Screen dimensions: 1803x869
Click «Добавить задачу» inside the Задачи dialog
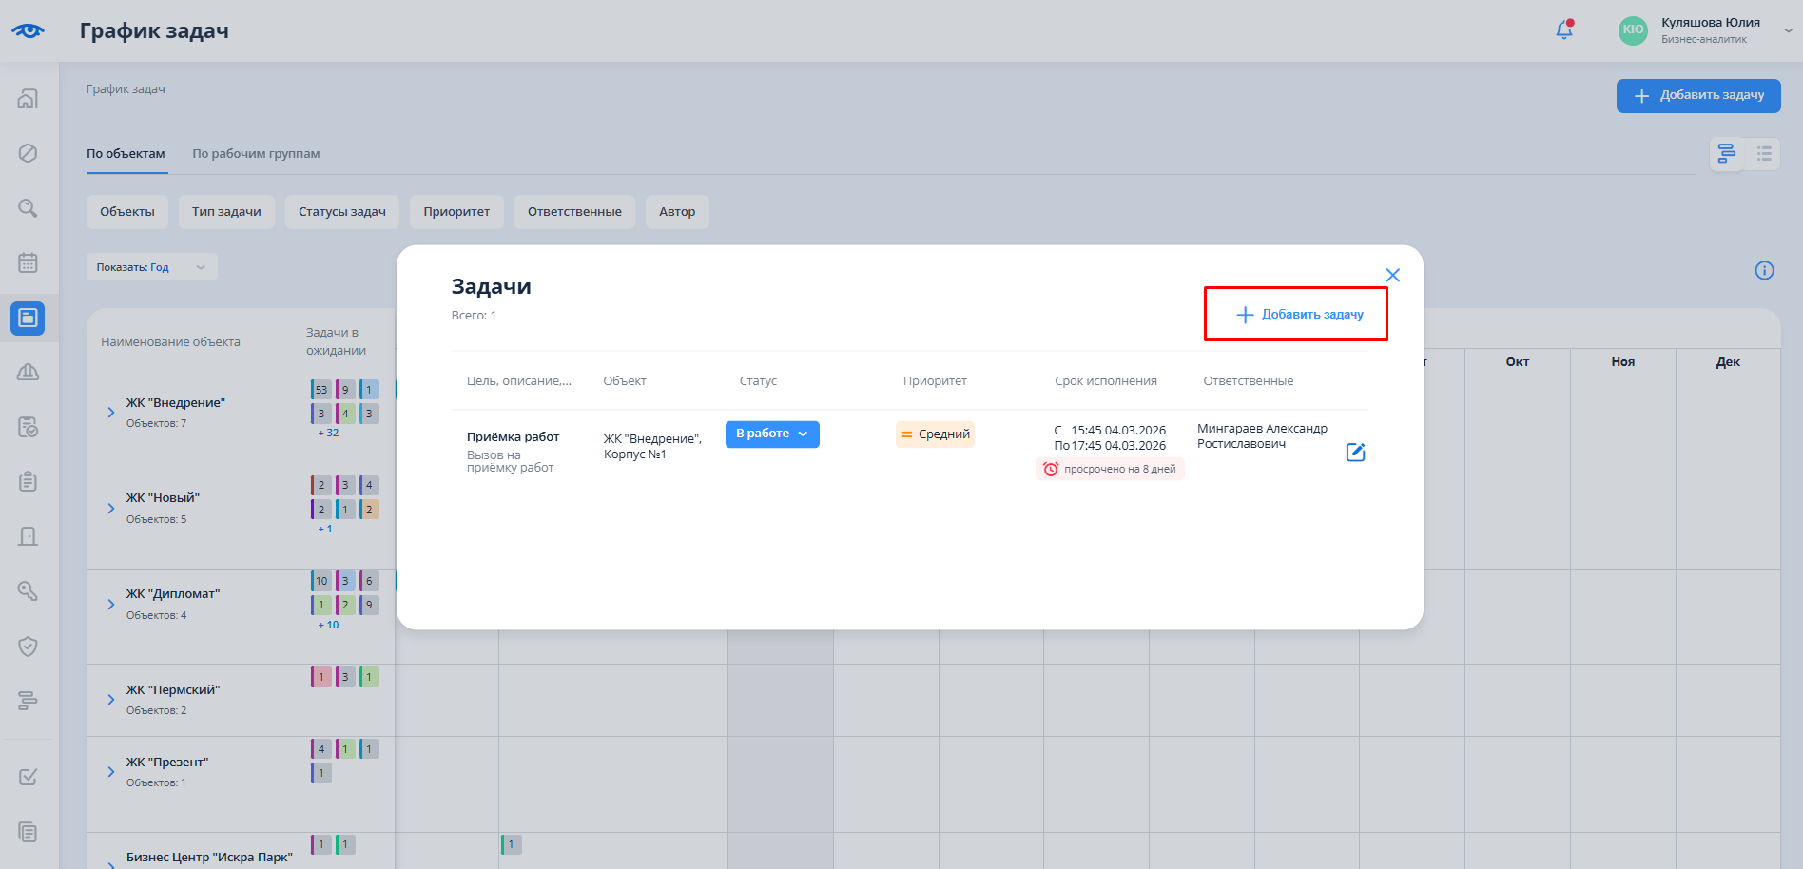tap(1299, 315)
